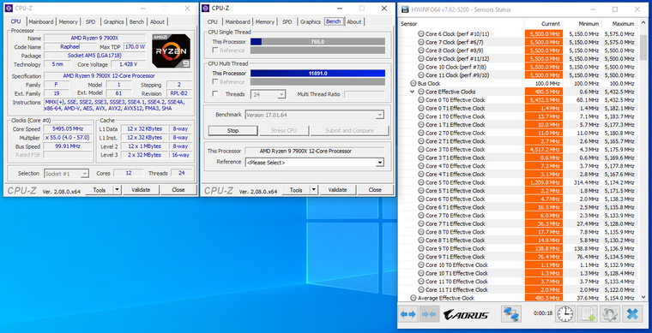Click the Stress CPU button

click(284, 131)
